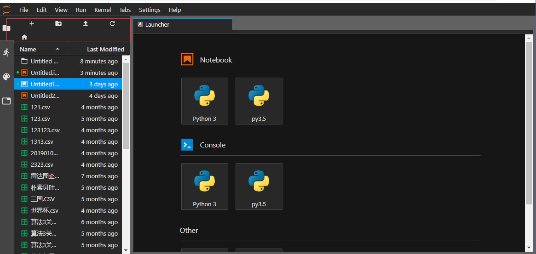536x254 pixels.
Task: Select the 2019010... file
Action: (68, 153)
